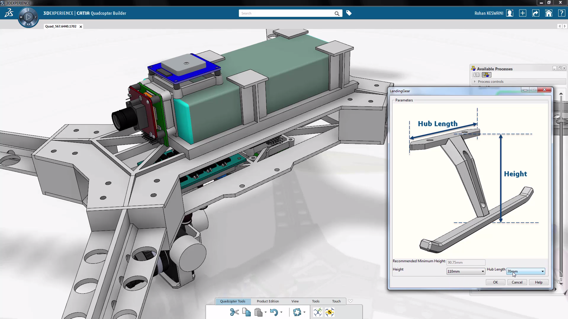
Task: Switch to the Product Edition tab
Action: 267,301
